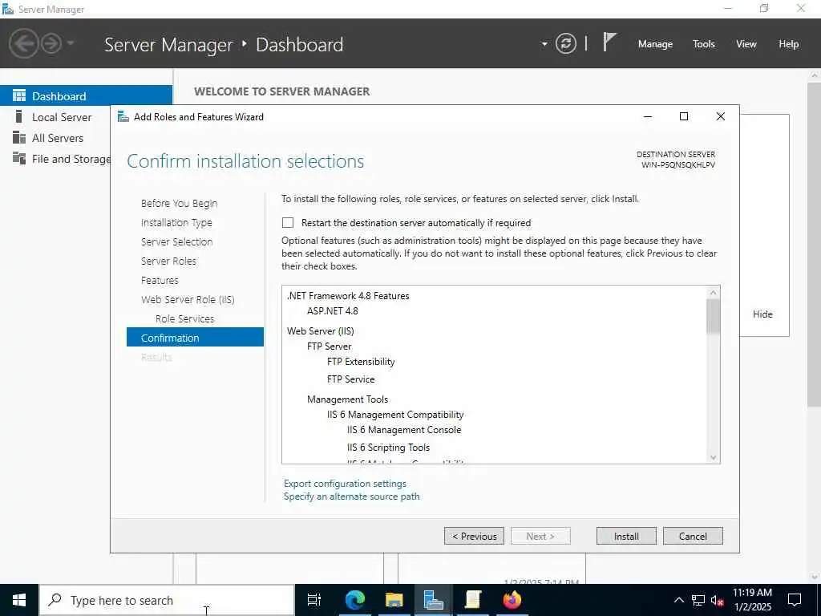
Task: Launch Microsoft Edge from taskbar
Action: (x=354, y=600)
